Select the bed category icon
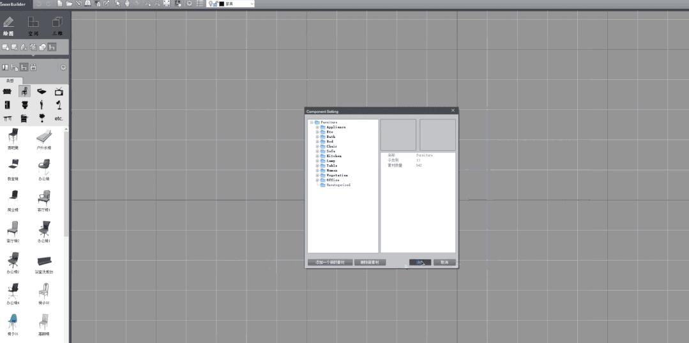689x343 pixels. 42,91
